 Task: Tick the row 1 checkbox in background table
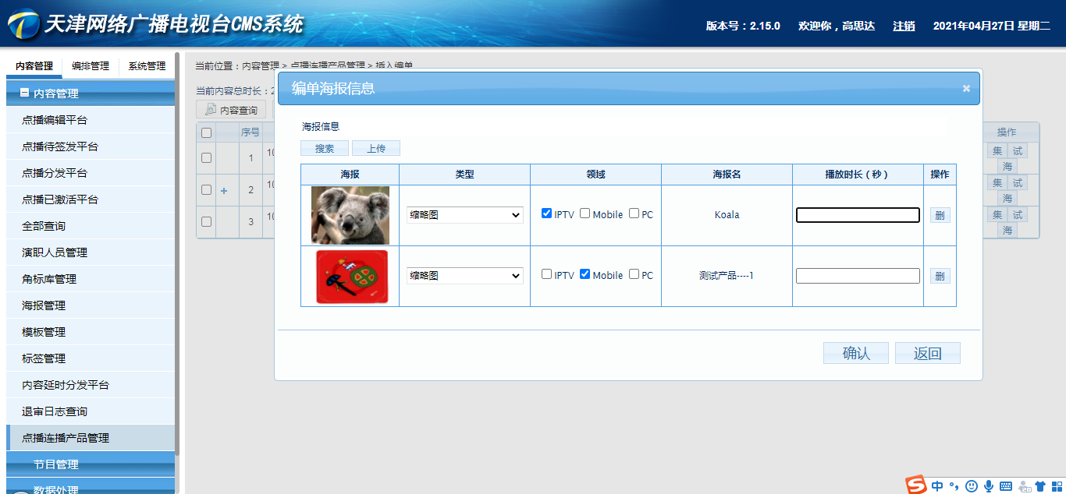(x=206, y=158)
